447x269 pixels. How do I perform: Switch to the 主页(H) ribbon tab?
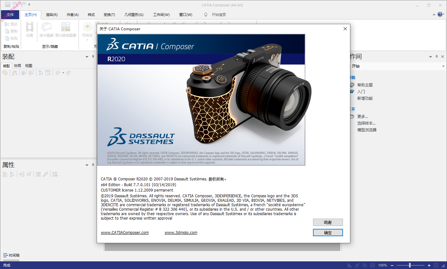31,15
